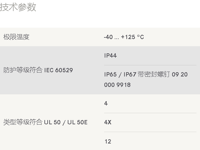Click the IP67 rating text
The image size is (200, 150).
point(130,75)
